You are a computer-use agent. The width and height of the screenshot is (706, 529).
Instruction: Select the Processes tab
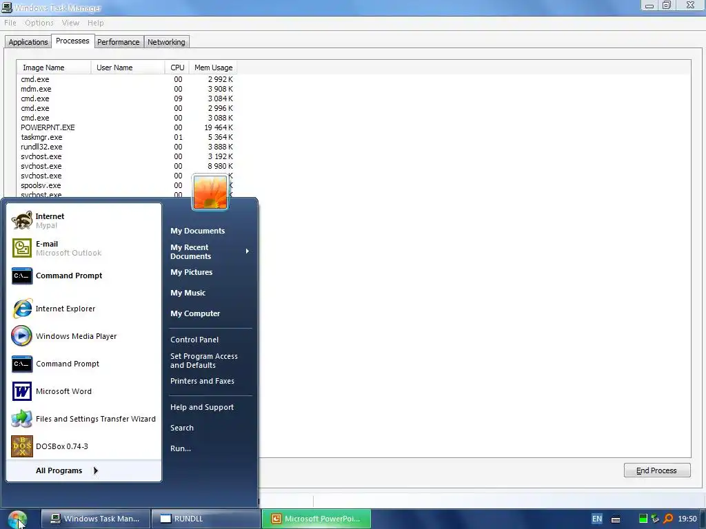[72, 41]
